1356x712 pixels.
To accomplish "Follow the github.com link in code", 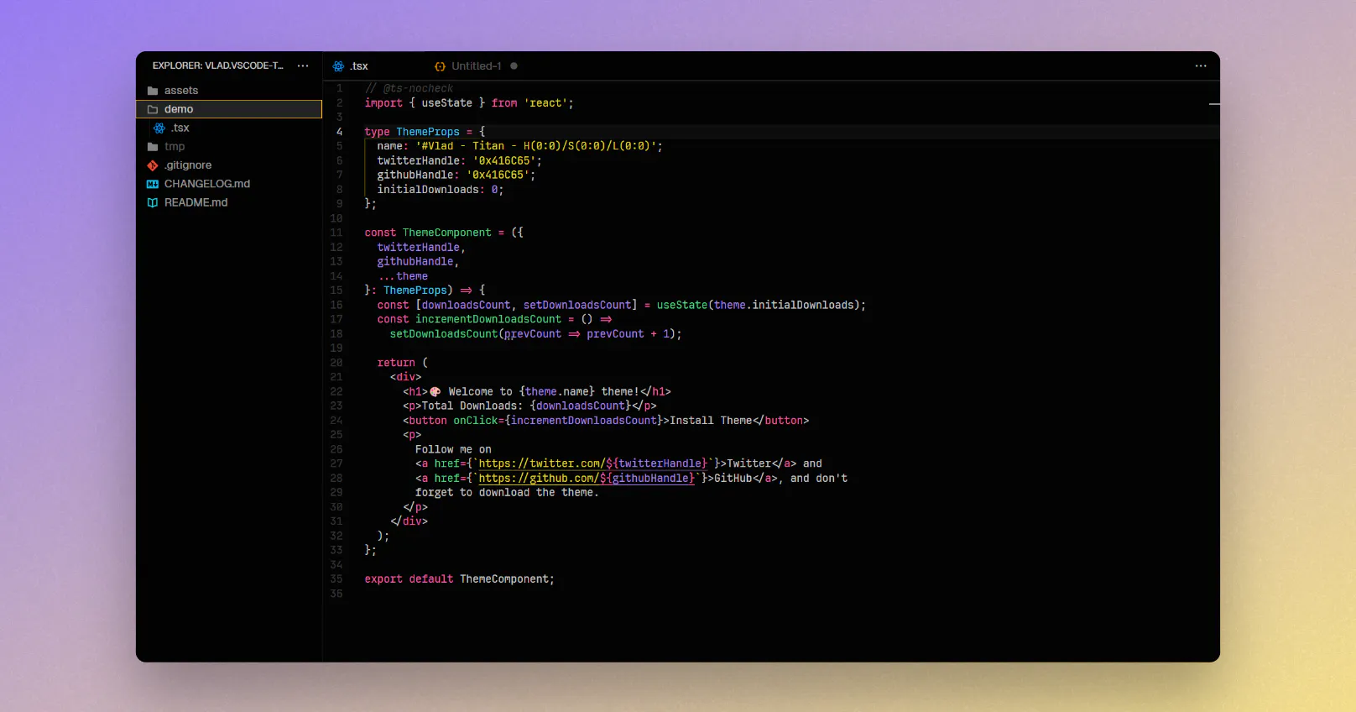I will coord(587,479).
